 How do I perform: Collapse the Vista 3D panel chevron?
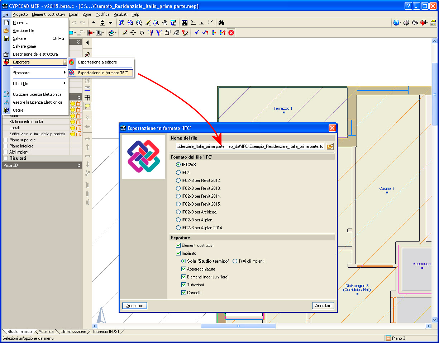pos(79,165)
